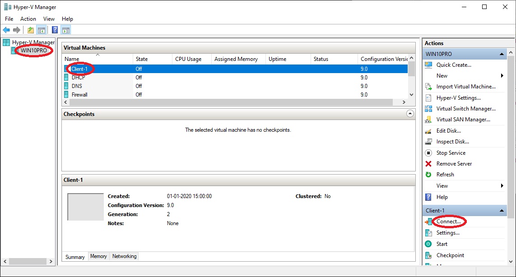
Task: Click Connect... action for Client-1
Action: tap(449, 222)
